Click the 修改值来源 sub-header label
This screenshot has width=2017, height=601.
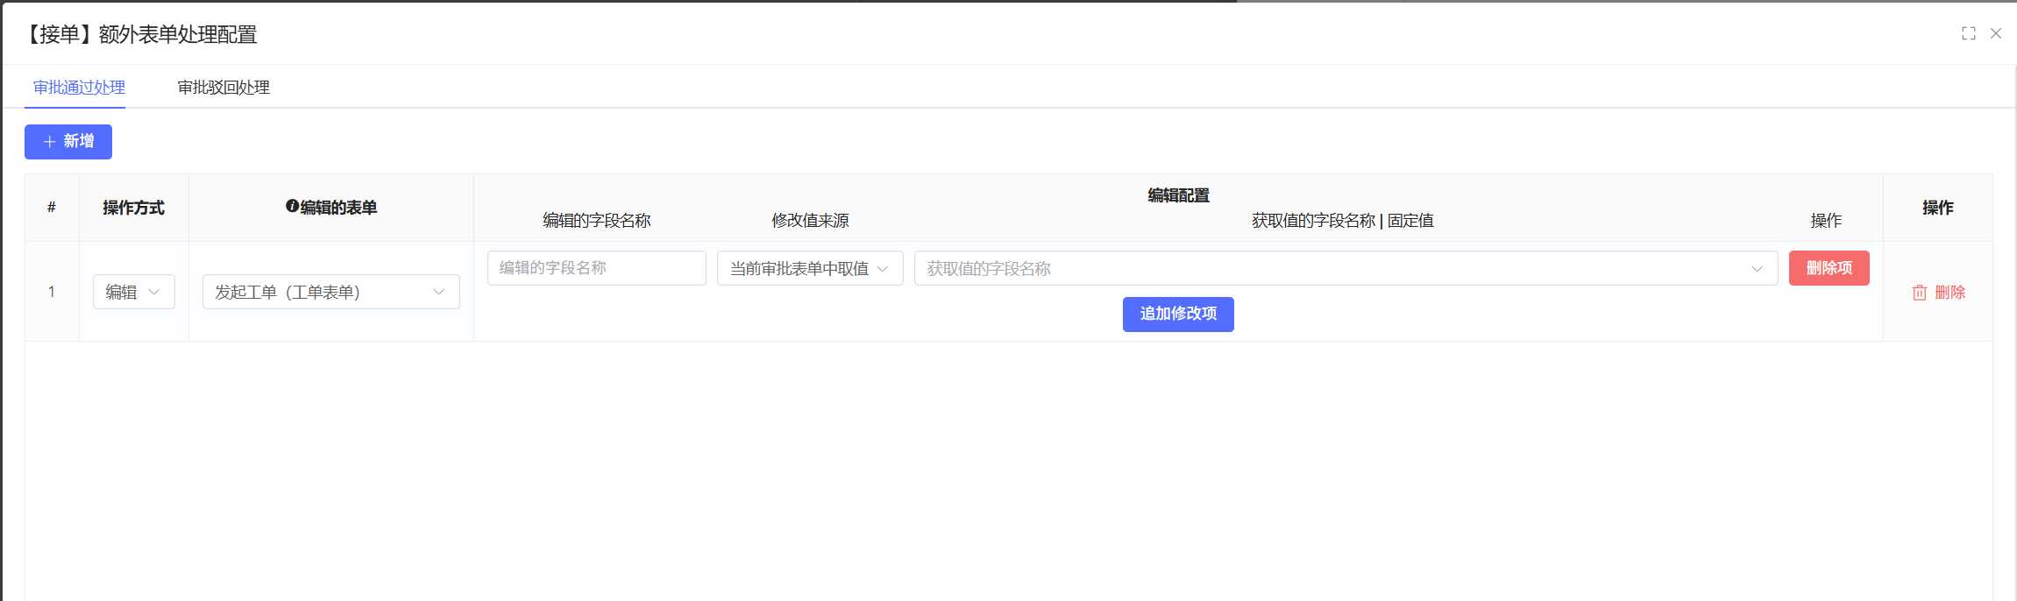[x=810, y=221]
